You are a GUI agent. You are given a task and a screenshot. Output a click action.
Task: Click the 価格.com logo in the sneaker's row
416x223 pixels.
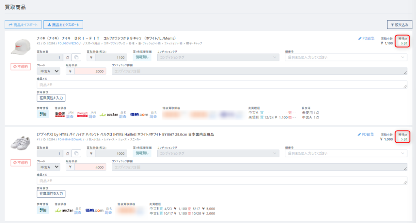[94, 210]
